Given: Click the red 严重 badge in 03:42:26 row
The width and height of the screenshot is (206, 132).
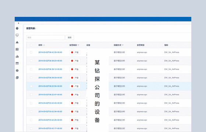Looking at the screenshot, I should point(75,120).
